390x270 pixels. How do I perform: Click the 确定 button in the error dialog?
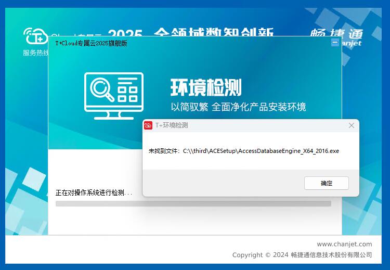tap(327, 183)
